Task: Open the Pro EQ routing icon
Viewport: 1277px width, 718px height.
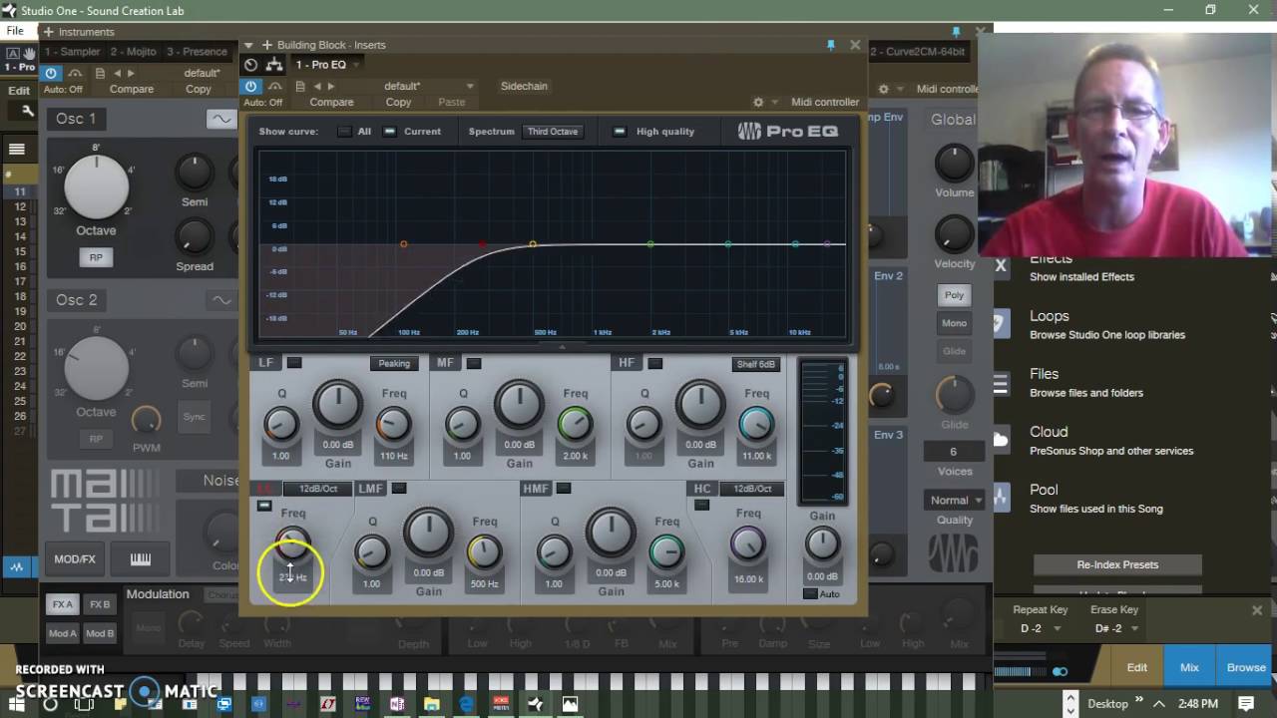Action: 273,65
